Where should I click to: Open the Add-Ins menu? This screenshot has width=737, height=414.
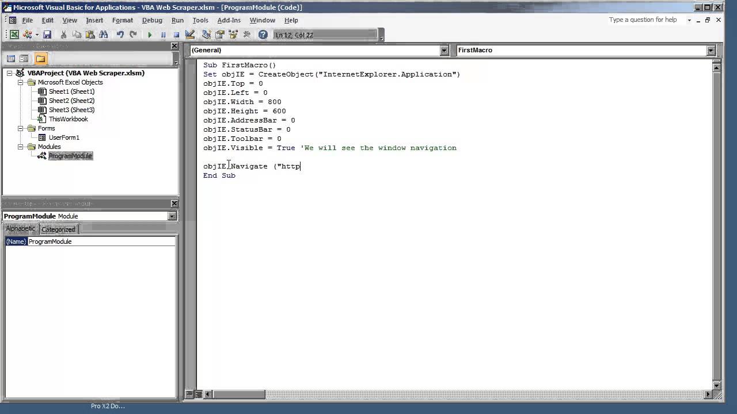[x=229, y=20]
